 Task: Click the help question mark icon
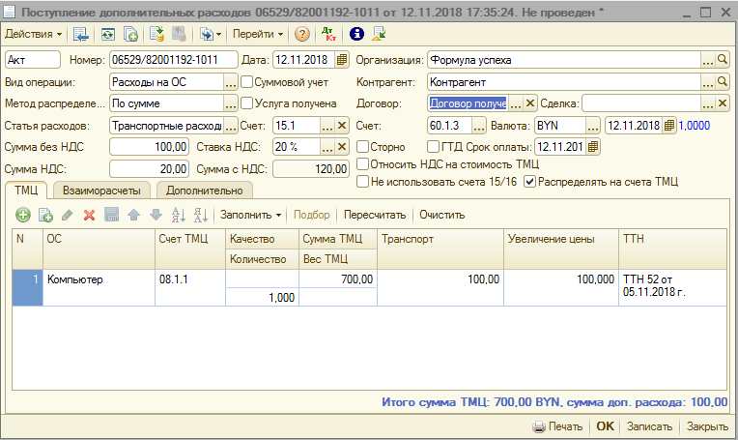click(302, 34)
